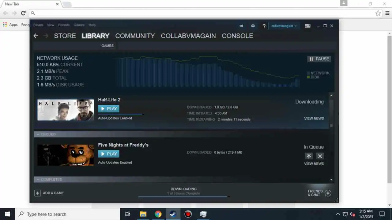The height and width of the screenshot is (220, 392).
Task: Click the Steam forward arrow
Action: pyautogui.click(x=46, y=36)
